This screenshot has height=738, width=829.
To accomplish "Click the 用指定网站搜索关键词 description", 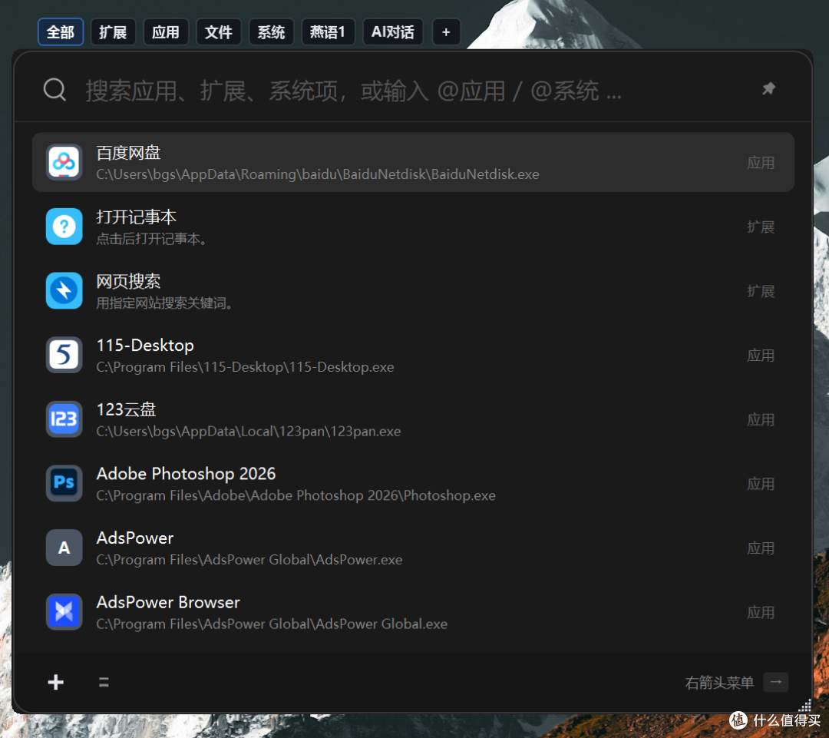I will click(x=165, y=303).
